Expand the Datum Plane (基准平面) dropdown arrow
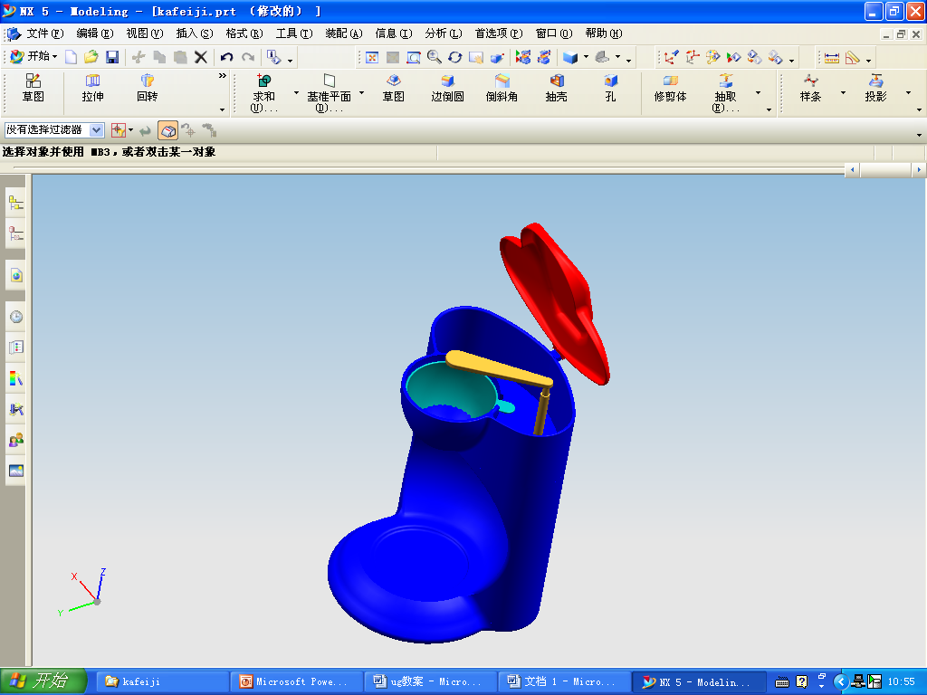The image size is (927, 695). [x=362, y=93]
